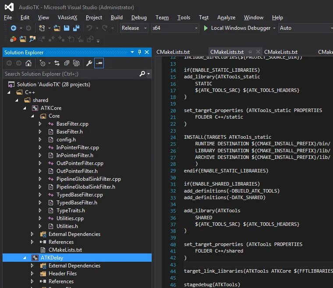Open the Debug menu
The image size is (333, 288).
[x=139, y=18]
